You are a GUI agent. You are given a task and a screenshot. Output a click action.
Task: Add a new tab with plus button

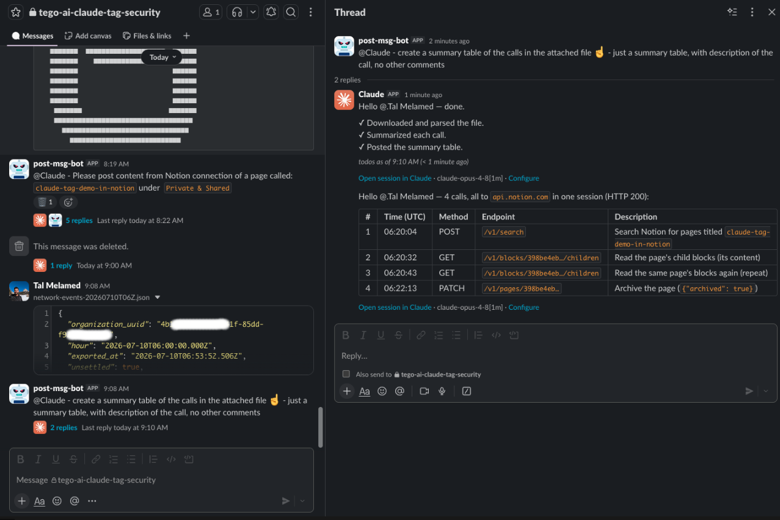coord(186,36)
